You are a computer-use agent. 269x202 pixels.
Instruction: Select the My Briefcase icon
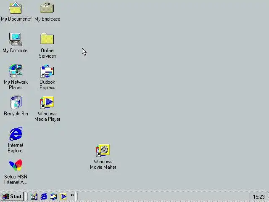coord(47,8)
